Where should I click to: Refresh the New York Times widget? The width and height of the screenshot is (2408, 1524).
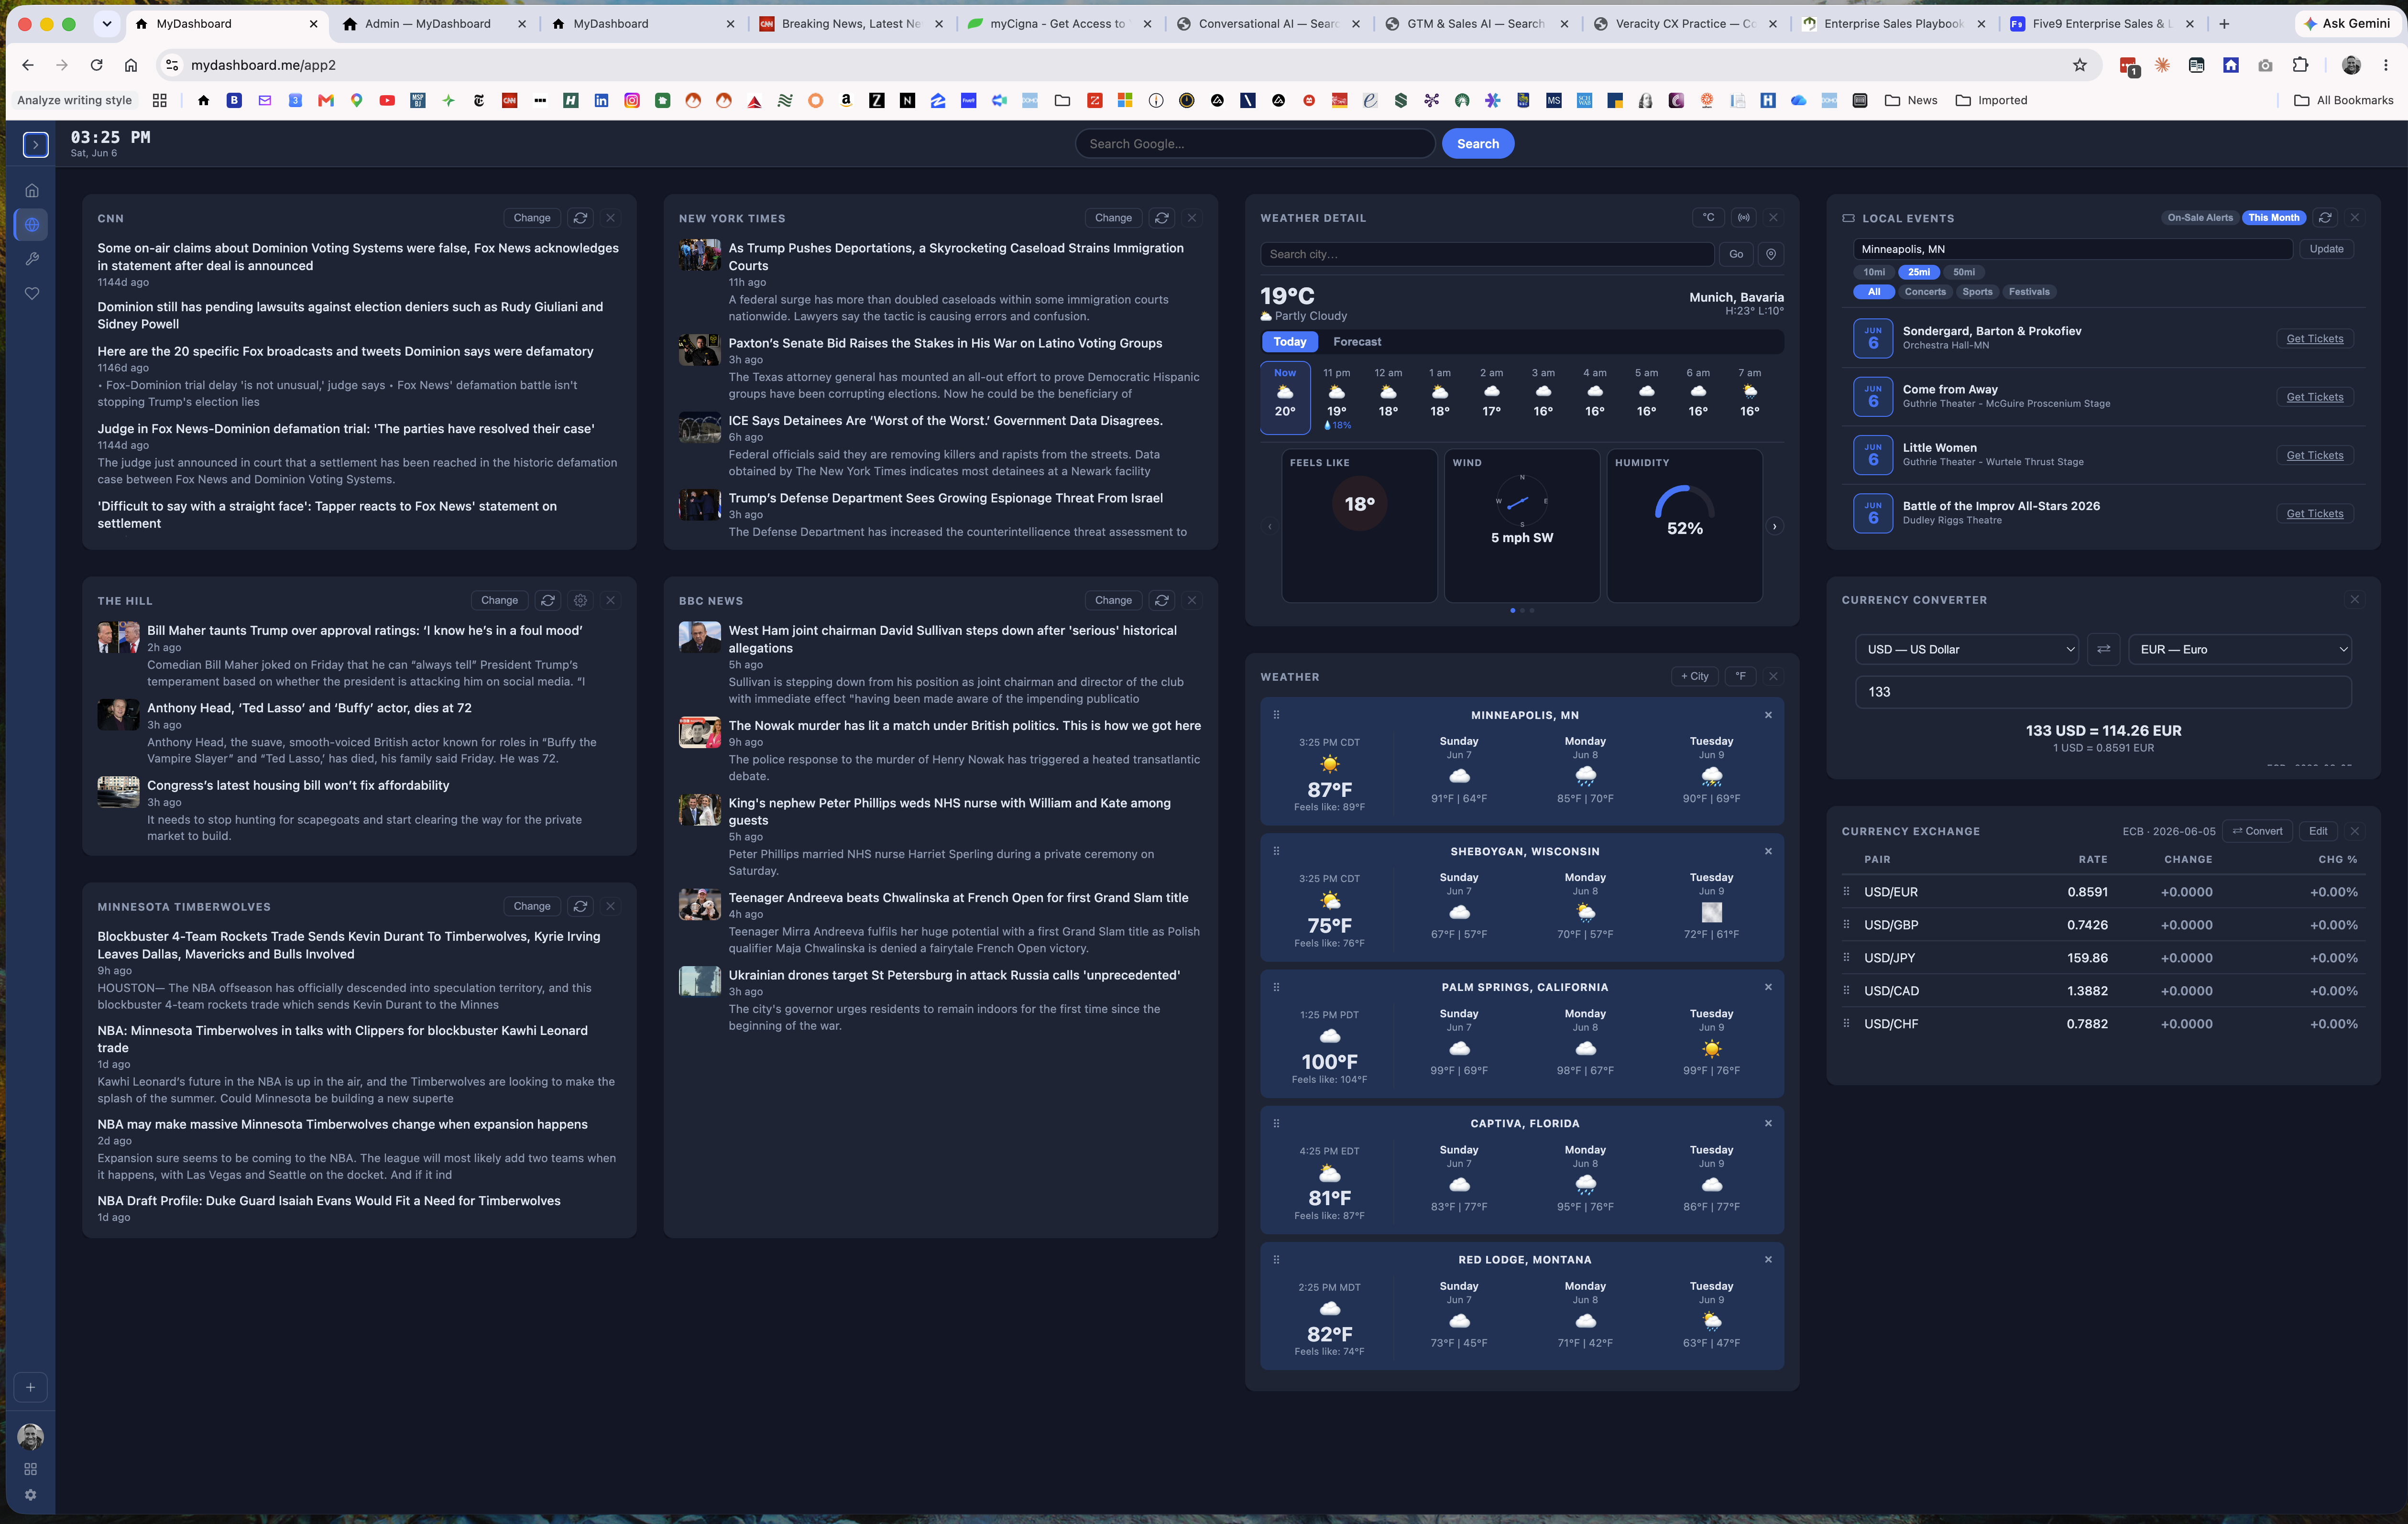click(x=1161, y=218)
